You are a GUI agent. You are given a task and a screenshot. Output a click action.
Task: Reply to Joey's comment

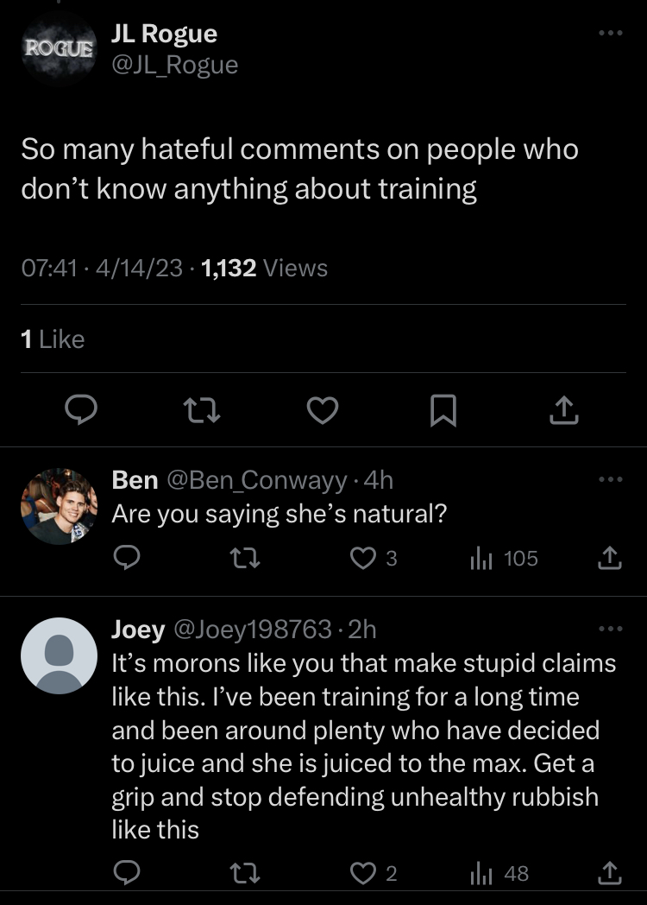click(x=127, y=874)
